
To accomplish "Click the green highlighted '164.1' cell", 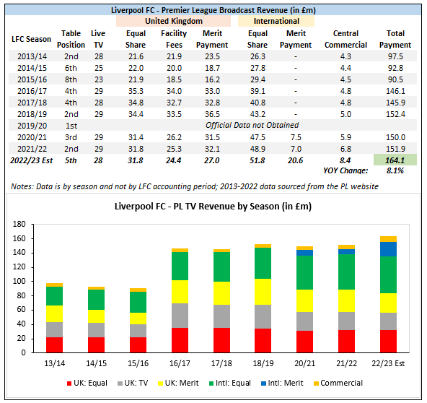I will [x=395, y=160].
